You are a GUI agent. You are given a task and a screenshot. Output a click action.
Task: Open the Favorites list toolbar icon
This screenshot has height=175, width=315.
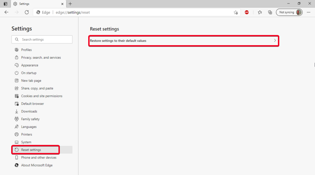[x=260, y=12]
